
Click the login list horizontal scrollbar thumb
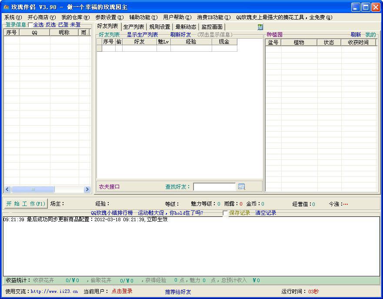pyautogui.click(x=33, y=189)
